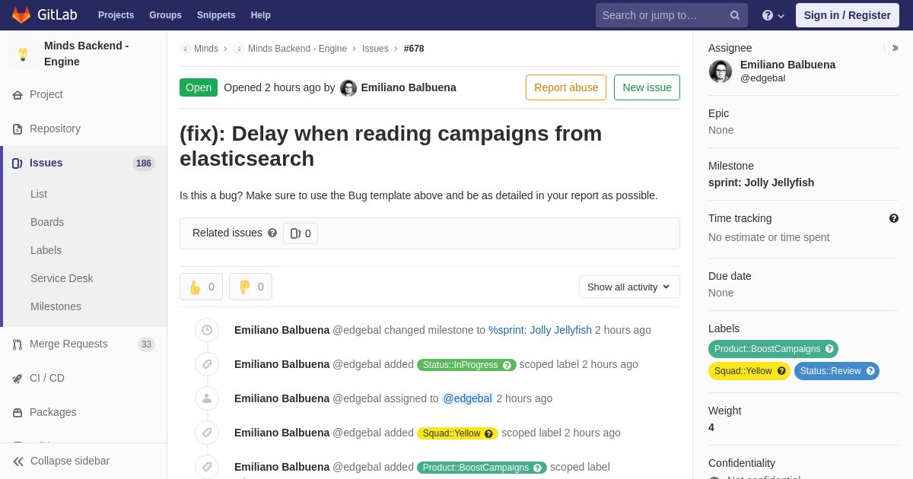The width and height of the screenshot is (913, 479).
Task: Click the Minds Backend - Engine project avatar
Action: (x=23, y=54)
